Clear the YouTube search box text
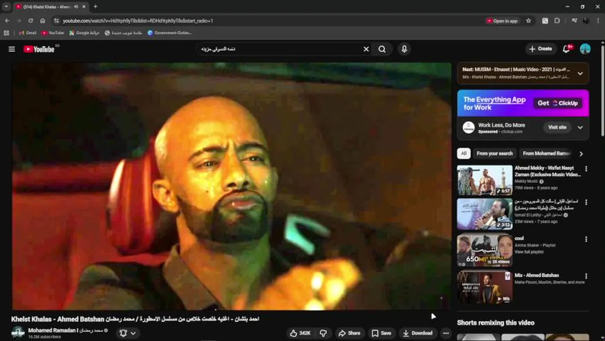 click(x=366, y=49)
